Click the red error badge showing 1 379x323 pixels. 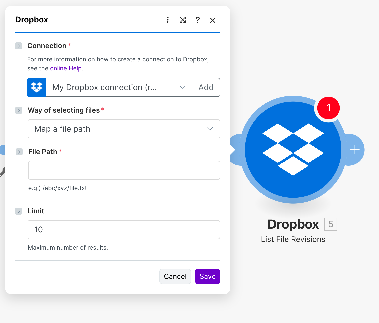[x=328, y=108]
